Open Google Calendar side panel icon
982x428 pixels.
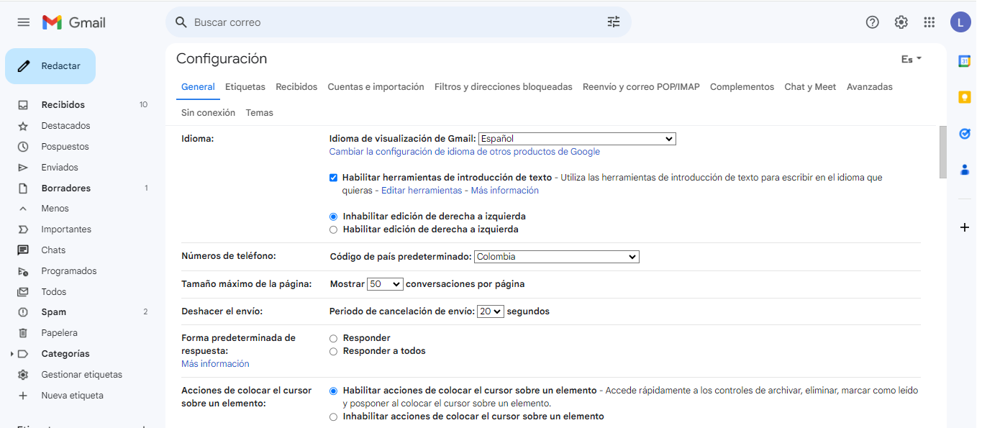(965, 61)
